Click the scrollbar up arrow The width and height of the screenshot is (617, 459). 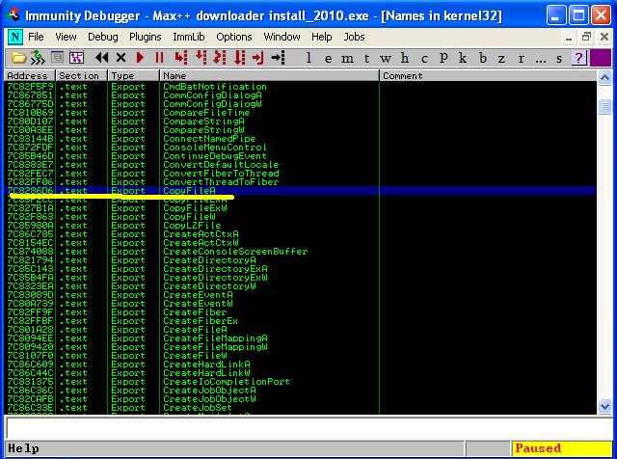(604, 78)
